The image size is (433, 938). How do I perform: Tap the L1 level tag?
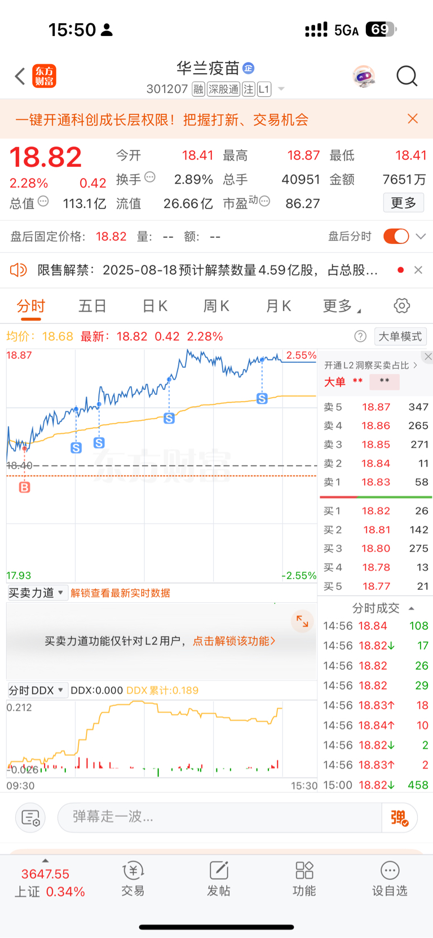pyautogui.click(x=264, y=89)
